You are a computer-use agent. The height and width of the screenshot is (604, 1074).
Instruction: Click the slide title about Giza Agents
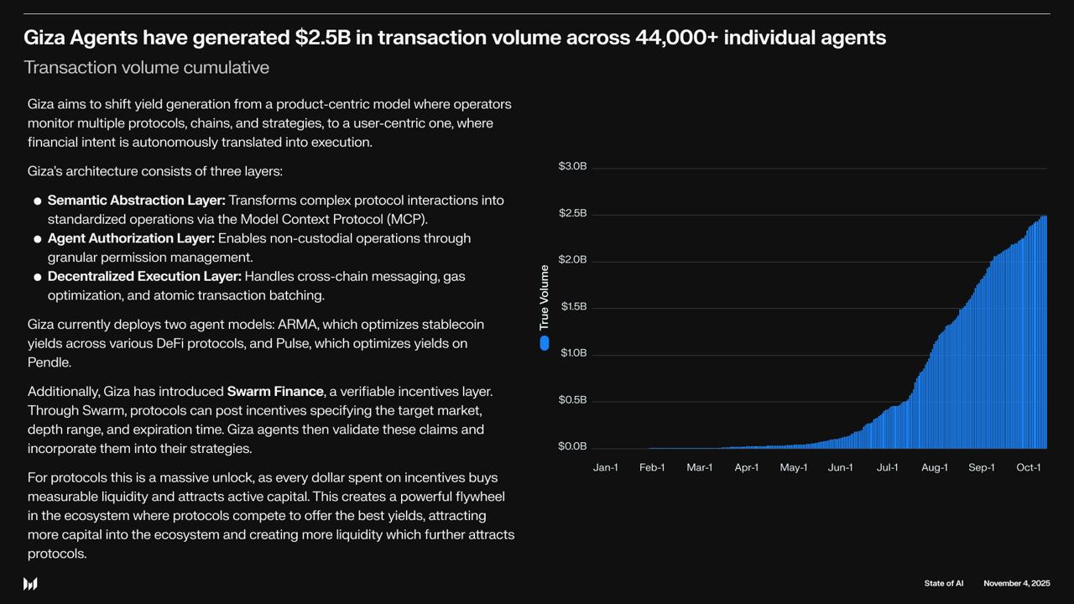tap(454, 38)
